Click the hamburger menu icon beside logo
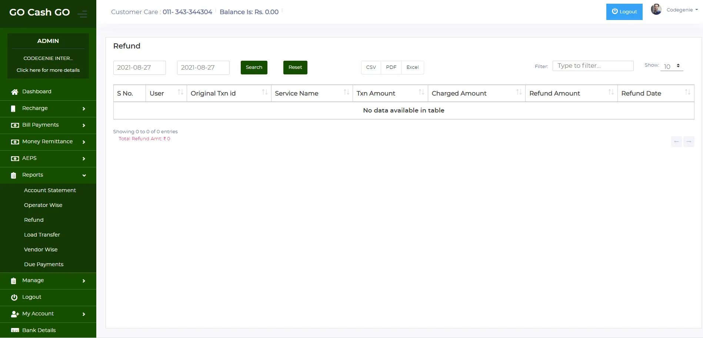Viewport: 703px width, 338px height. [x=82, y=14]
